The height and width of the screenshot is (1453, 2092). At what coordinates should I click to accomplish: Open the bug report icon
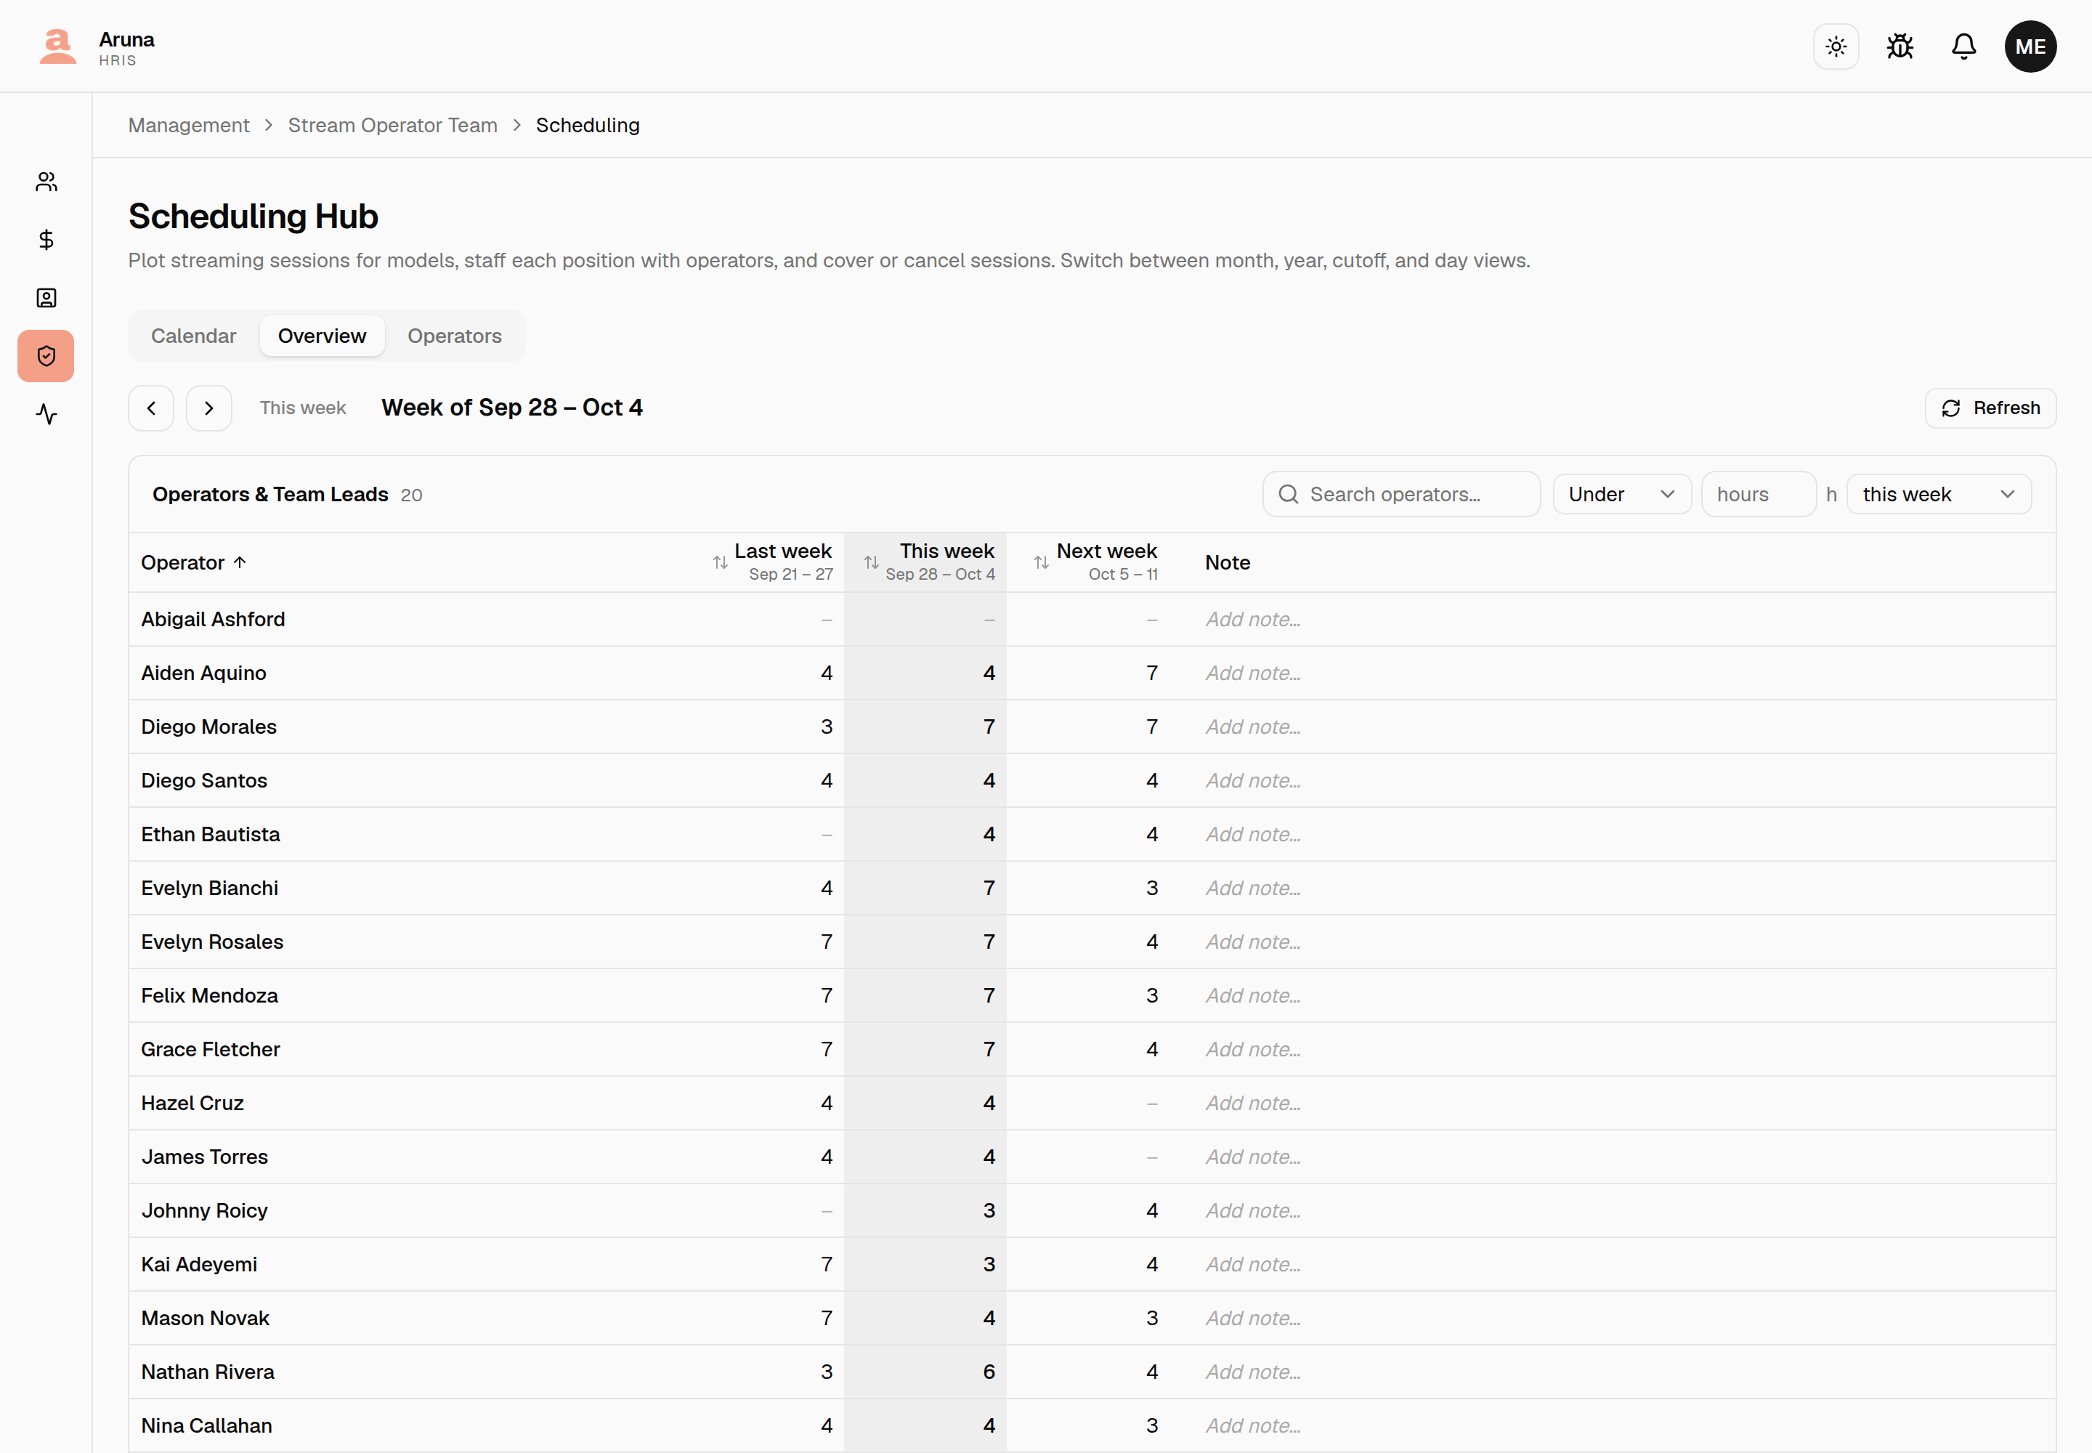[1899, 46]
